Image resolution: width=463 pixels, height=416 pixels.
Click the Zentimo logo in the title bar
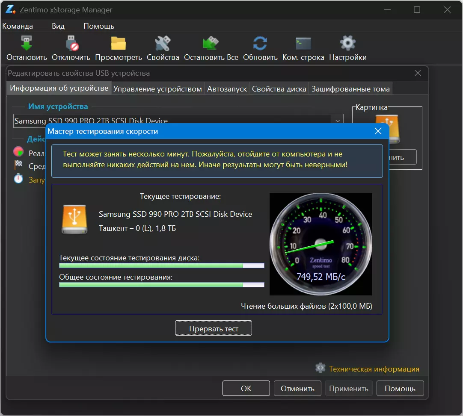coord(10,9)
